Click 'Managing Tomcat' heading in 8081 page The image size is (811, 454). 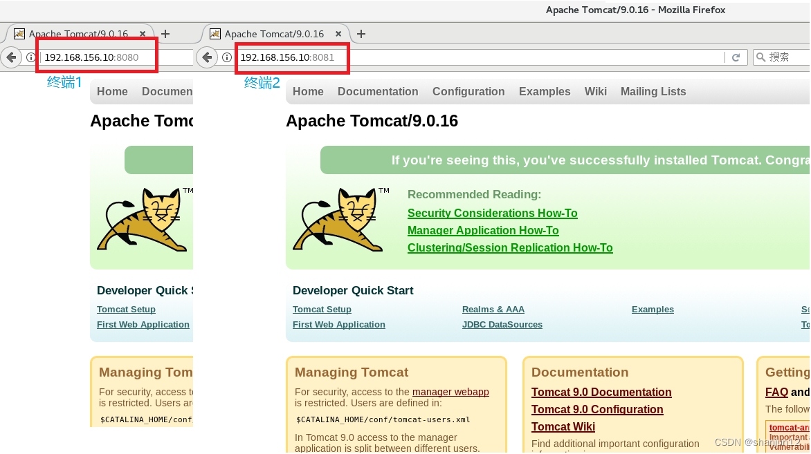(352, 372)
